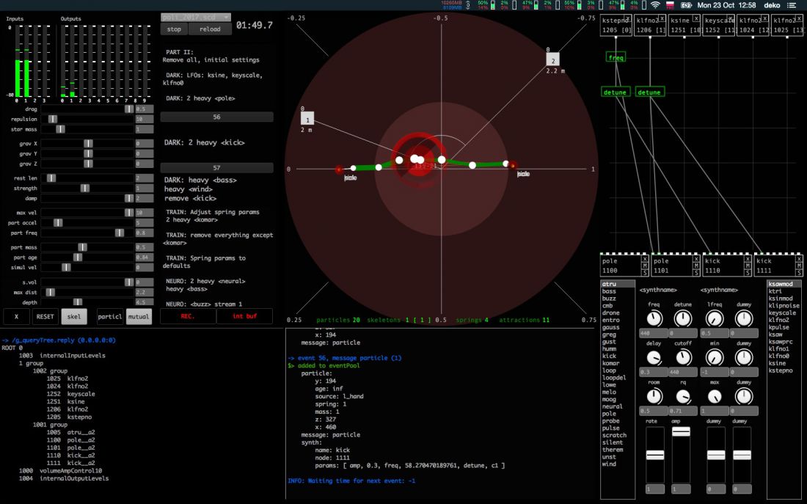Remove the kick 1110 synth node
This screenshot has width=807, height=504.
[x=748, y=259]
